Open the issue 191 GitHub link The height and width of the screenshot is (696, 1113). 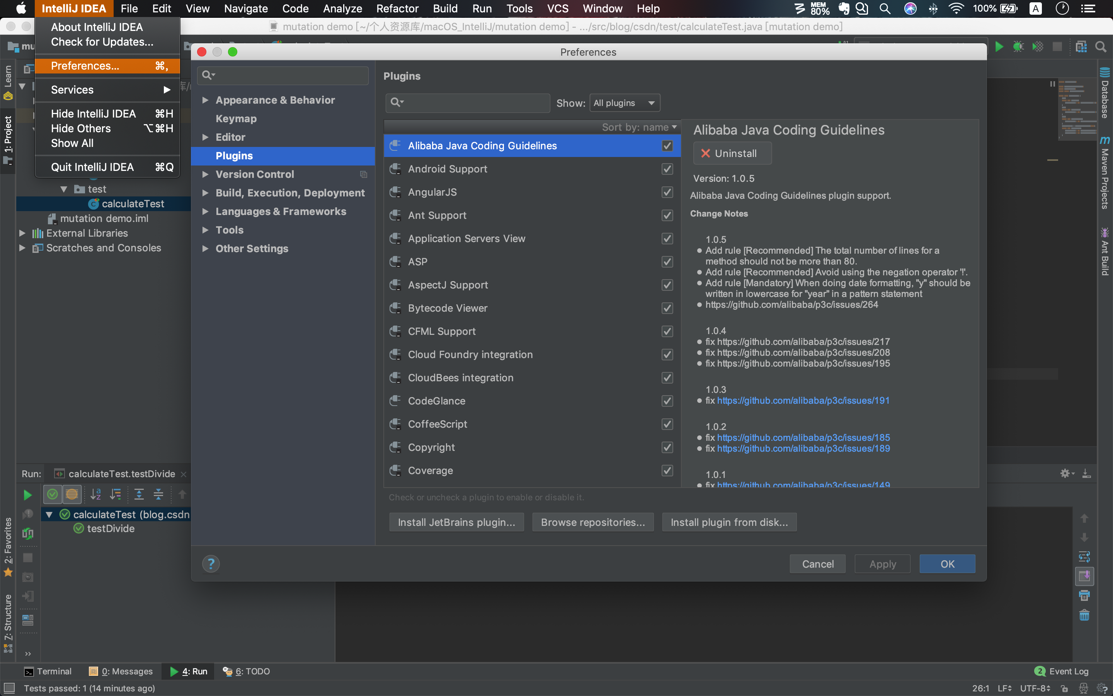(803, 400)
